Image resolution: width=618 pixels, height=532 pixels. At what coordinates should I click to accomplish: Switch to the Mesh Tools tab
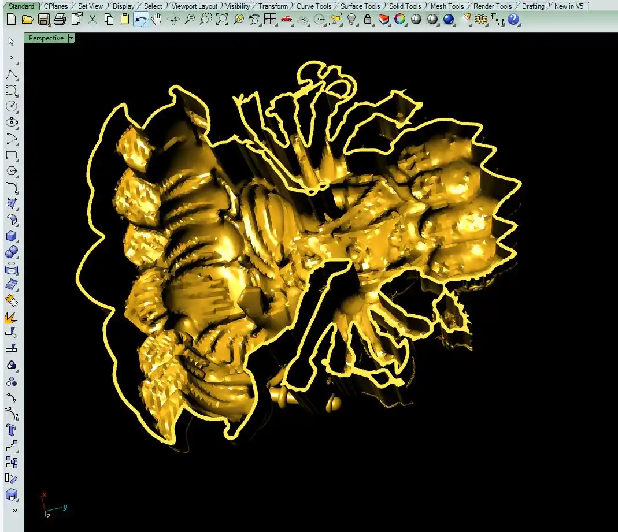tap(447, 6)
